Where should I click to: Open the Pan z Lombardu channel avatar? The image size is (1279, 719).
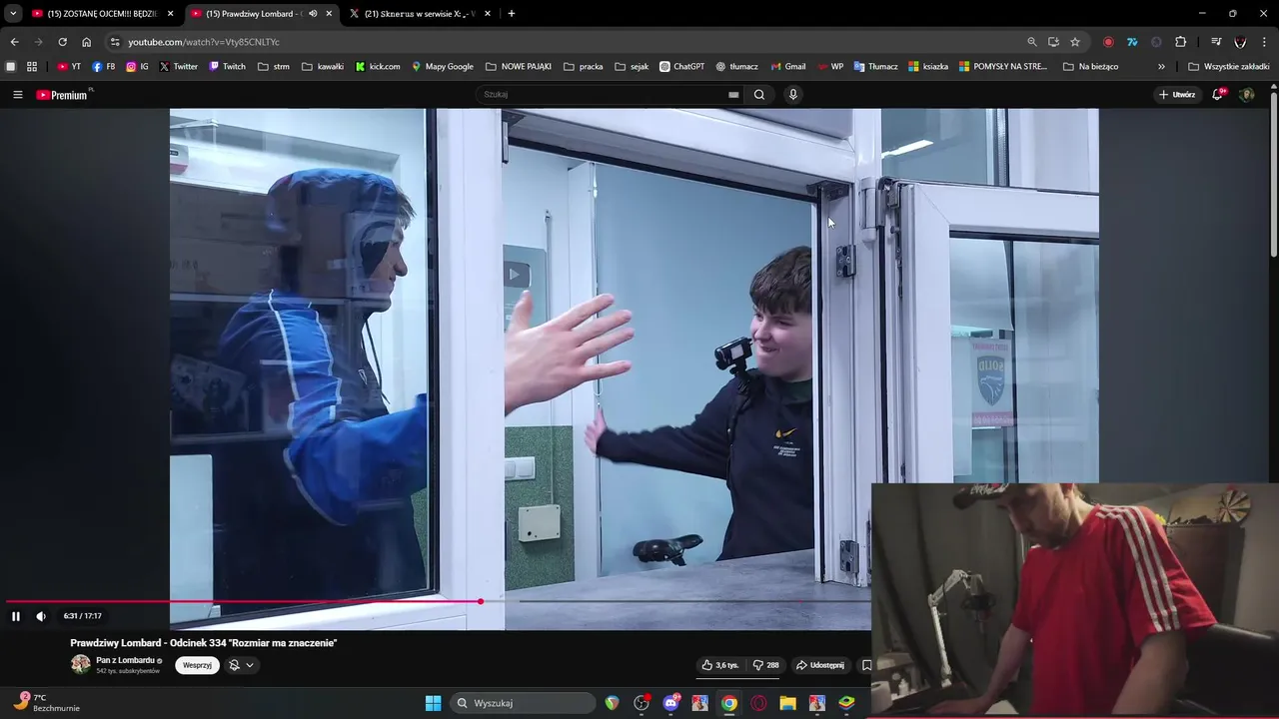[80, 665]
